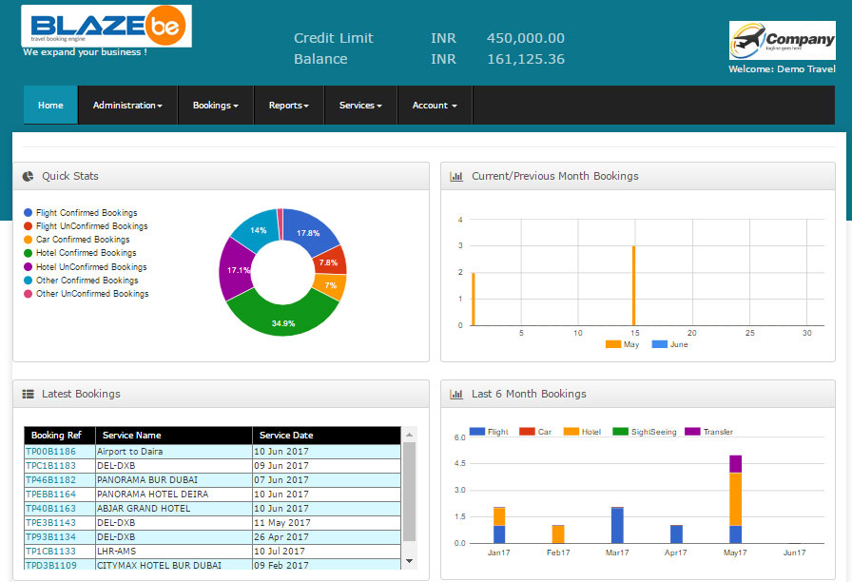Image resolution: width=852 pixels, height=582 pixels.
Task: Click the BLAZE travel booking engine logo
Action: pyautogui.click(x=105, y=27)
